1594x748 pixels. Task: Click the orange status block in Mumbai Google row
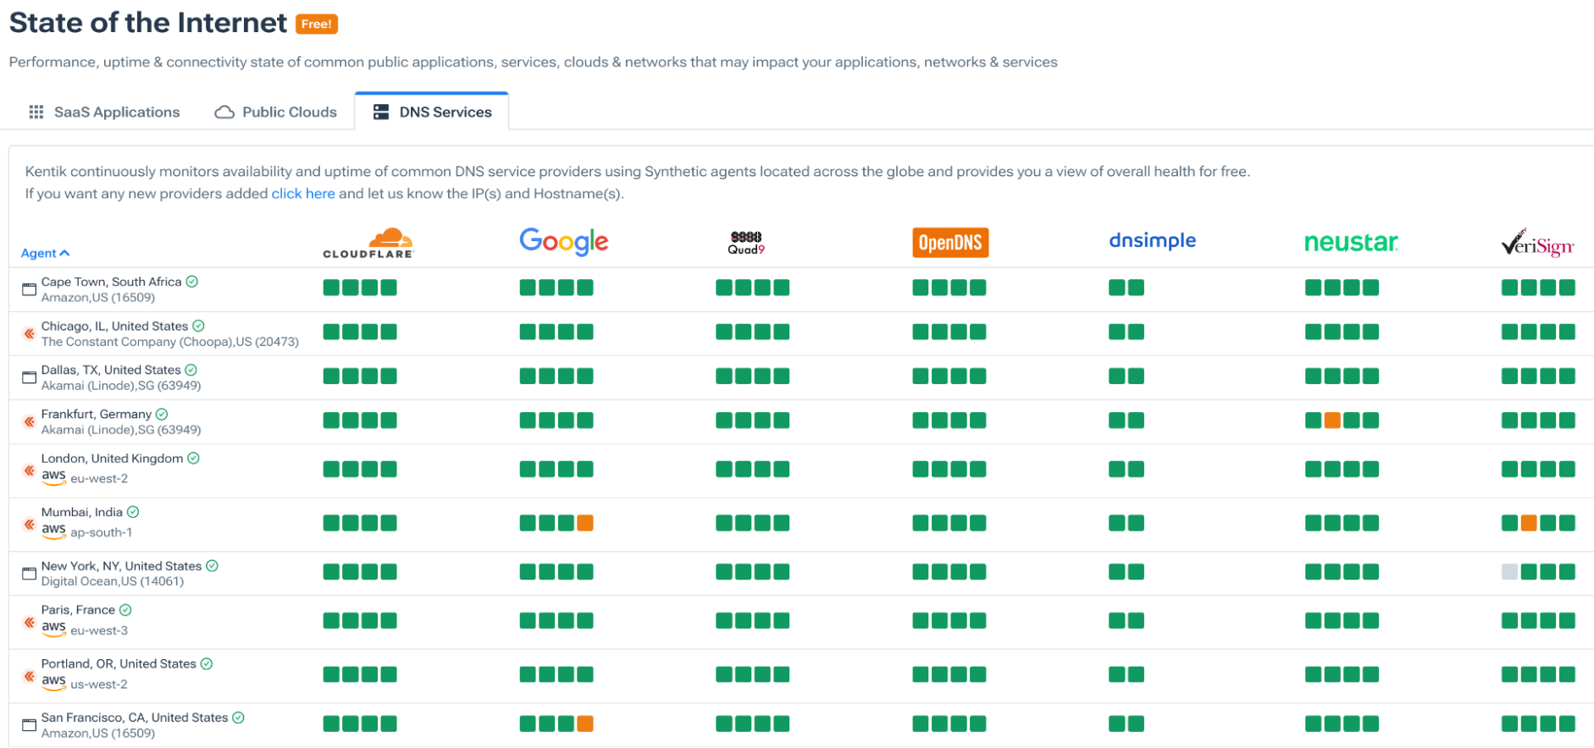(x=585, y=523)
